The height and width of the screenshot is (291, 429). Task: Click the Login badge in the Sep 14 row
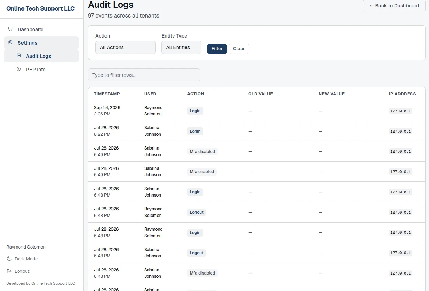click(195, 111)
